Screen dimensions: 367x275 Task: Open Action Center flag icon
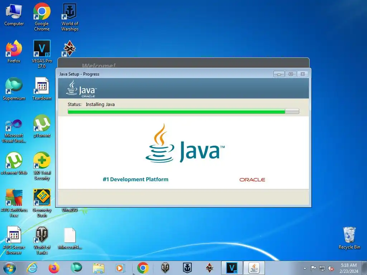(x=313, y=268)
